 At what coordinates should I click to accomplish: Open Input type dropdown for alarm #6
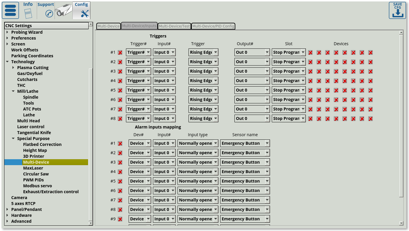point(198,191)
